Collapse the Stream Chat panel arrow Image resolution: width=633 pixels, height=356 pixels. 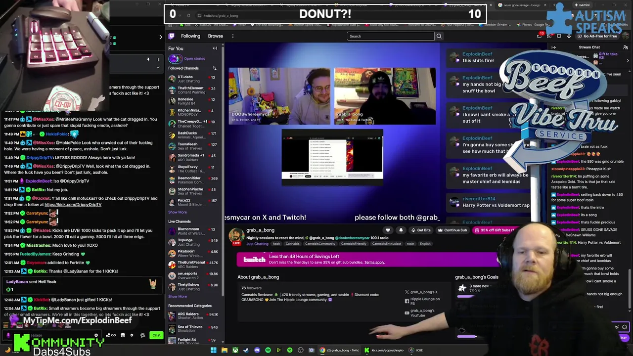tap(553, 47)
